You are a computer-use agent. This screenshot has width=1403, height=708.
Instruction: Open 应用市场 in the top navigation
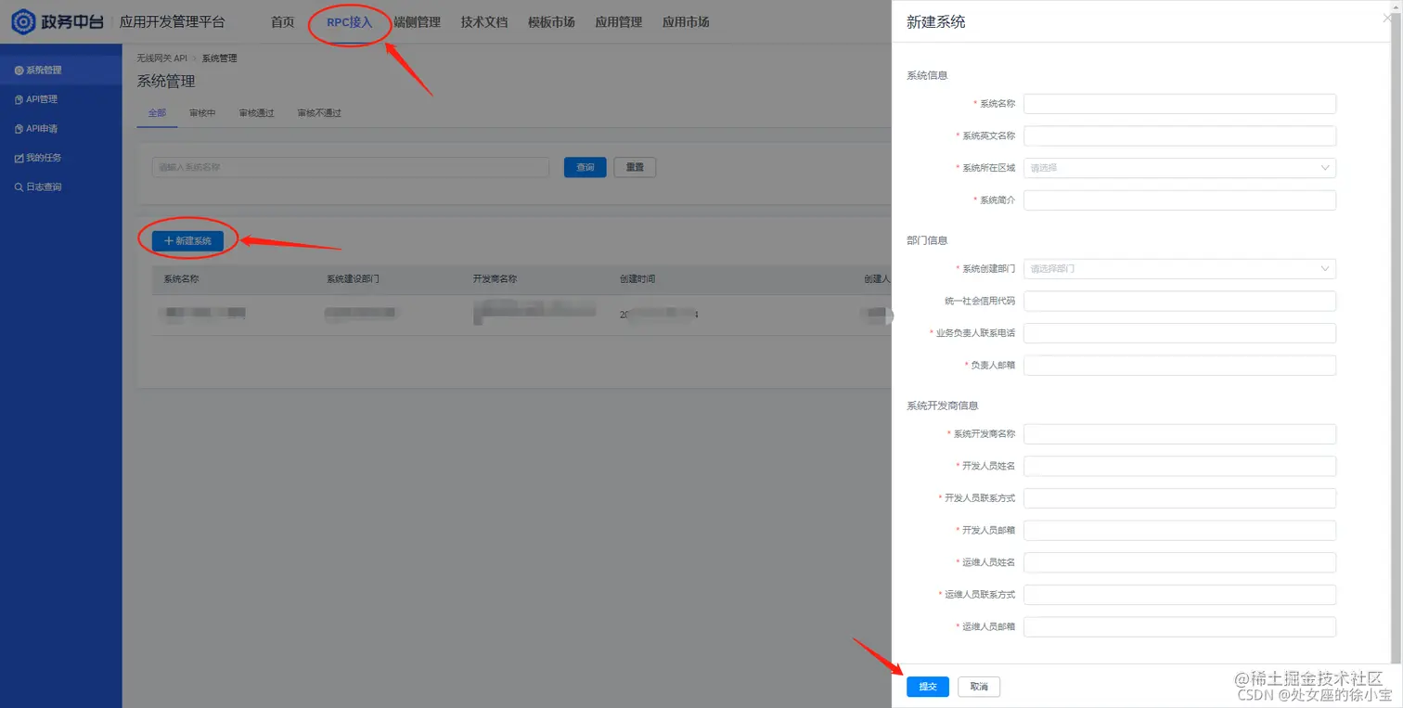click(x=686, y=22)
